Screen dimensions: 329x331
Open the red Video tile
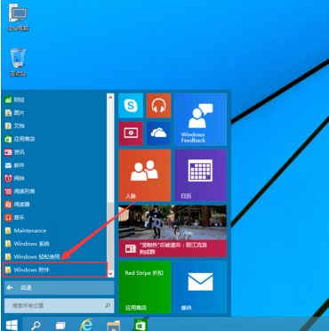pyautogui.click(x=131, y=133)
